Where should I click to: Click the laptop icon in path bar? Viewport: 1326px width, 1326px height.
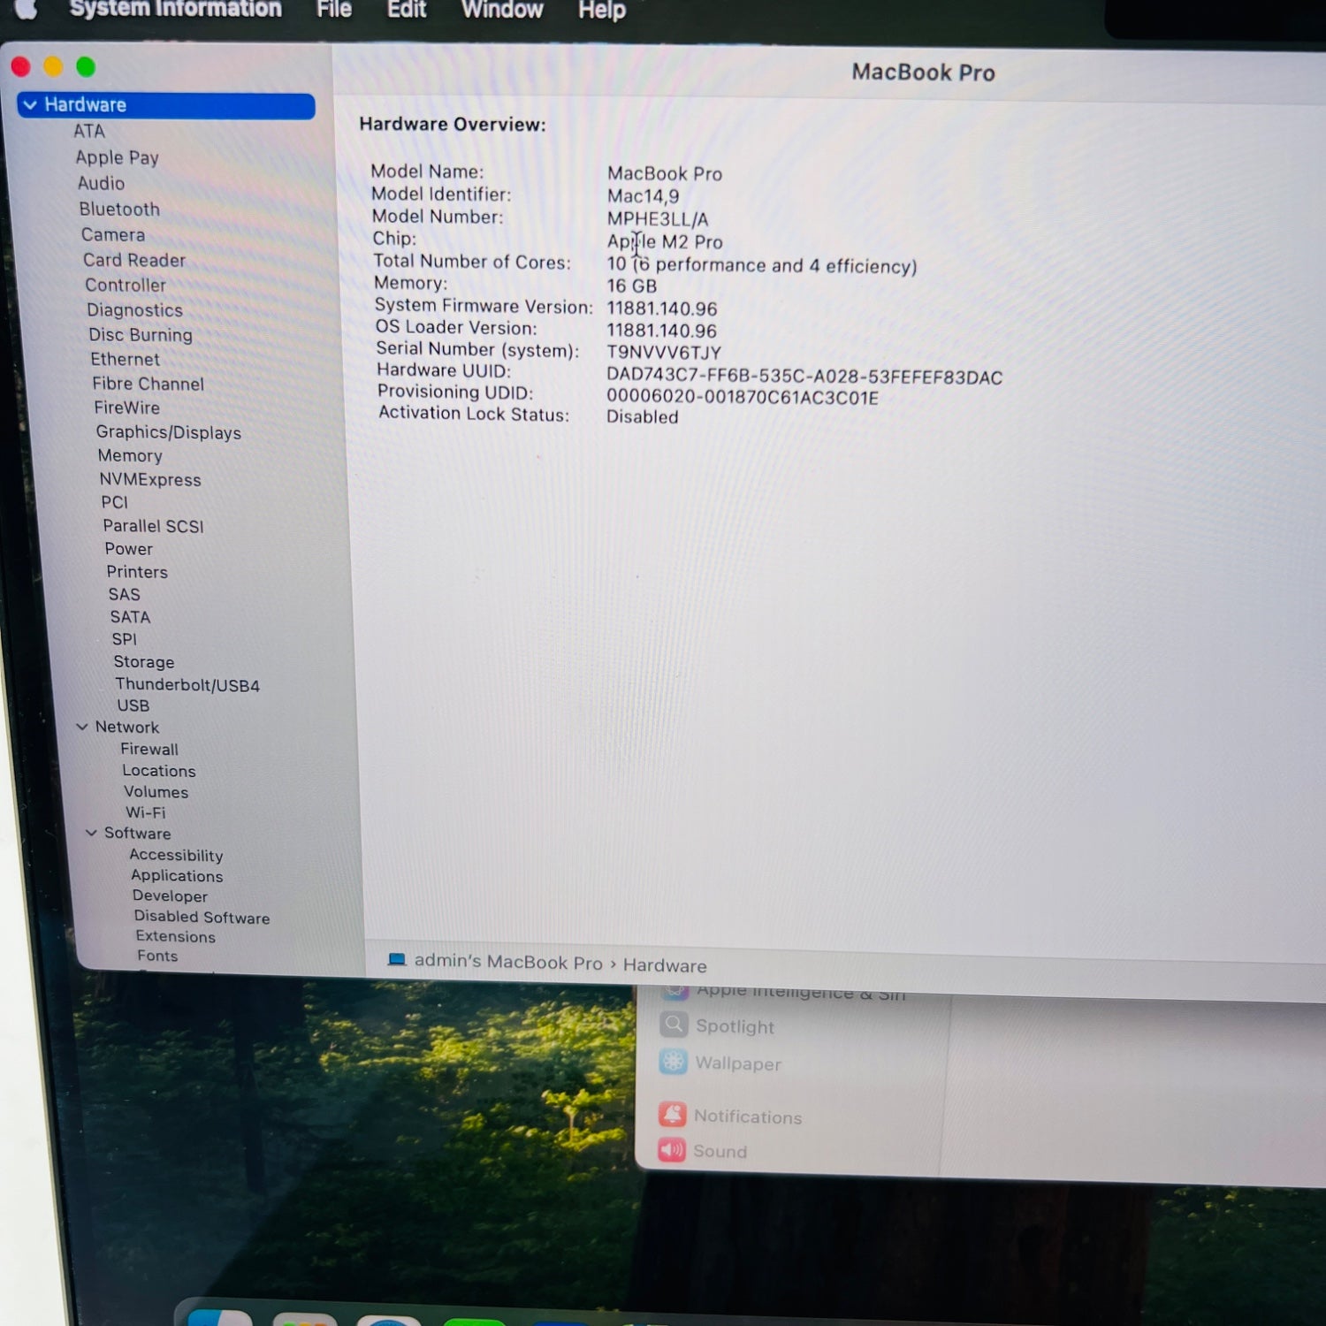pos(397,960)
